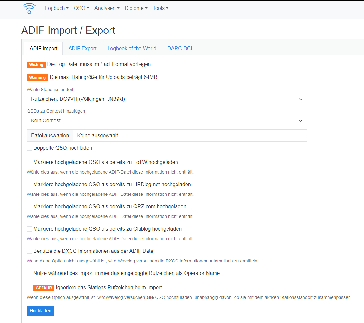364x323 pixels.
Task: Enable Doppelte QSO hochladen checkbox
Action: click(x=29, y=148)
